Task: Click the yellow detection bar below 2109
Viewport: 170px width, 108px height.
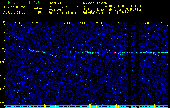Action: [x=154, y=106]
